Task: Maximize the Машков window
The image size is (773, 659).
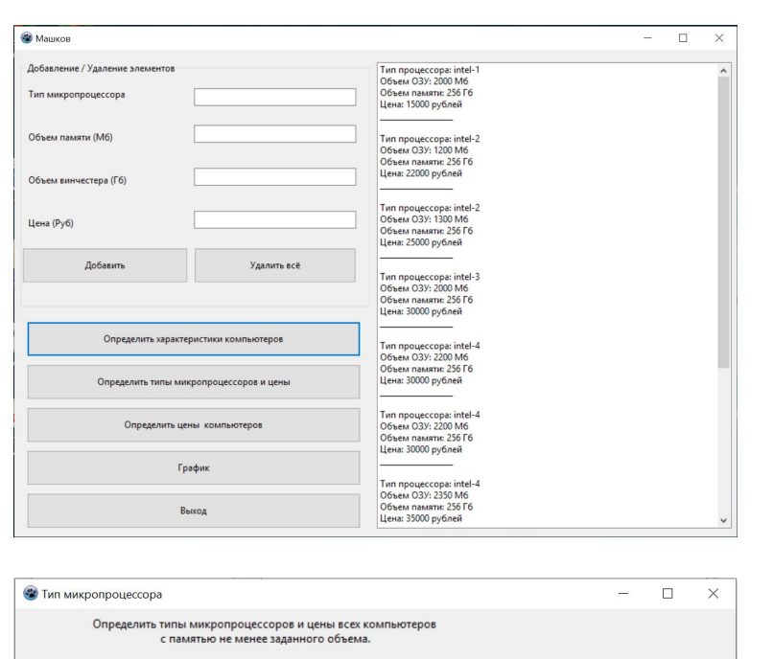Action: (683, 38)
